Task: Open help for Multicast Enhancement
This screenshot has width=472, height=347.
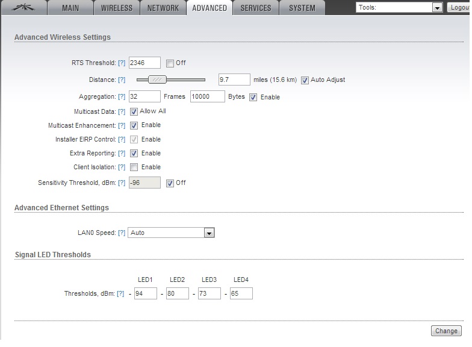Action: click(122, 125)
